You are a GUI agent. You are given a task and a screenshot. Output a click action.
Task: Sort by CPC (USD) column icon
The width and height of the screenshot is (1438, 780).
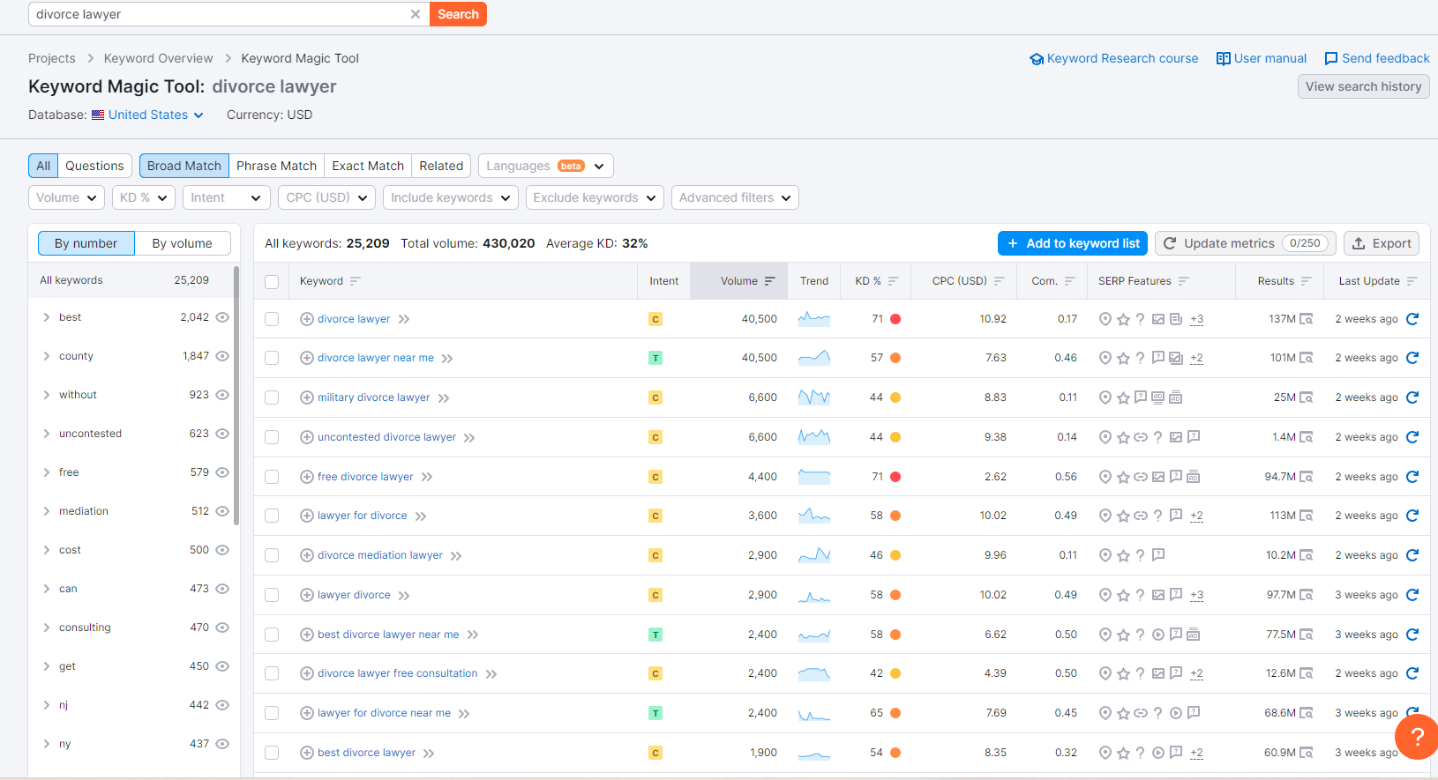click(1000, 281)
